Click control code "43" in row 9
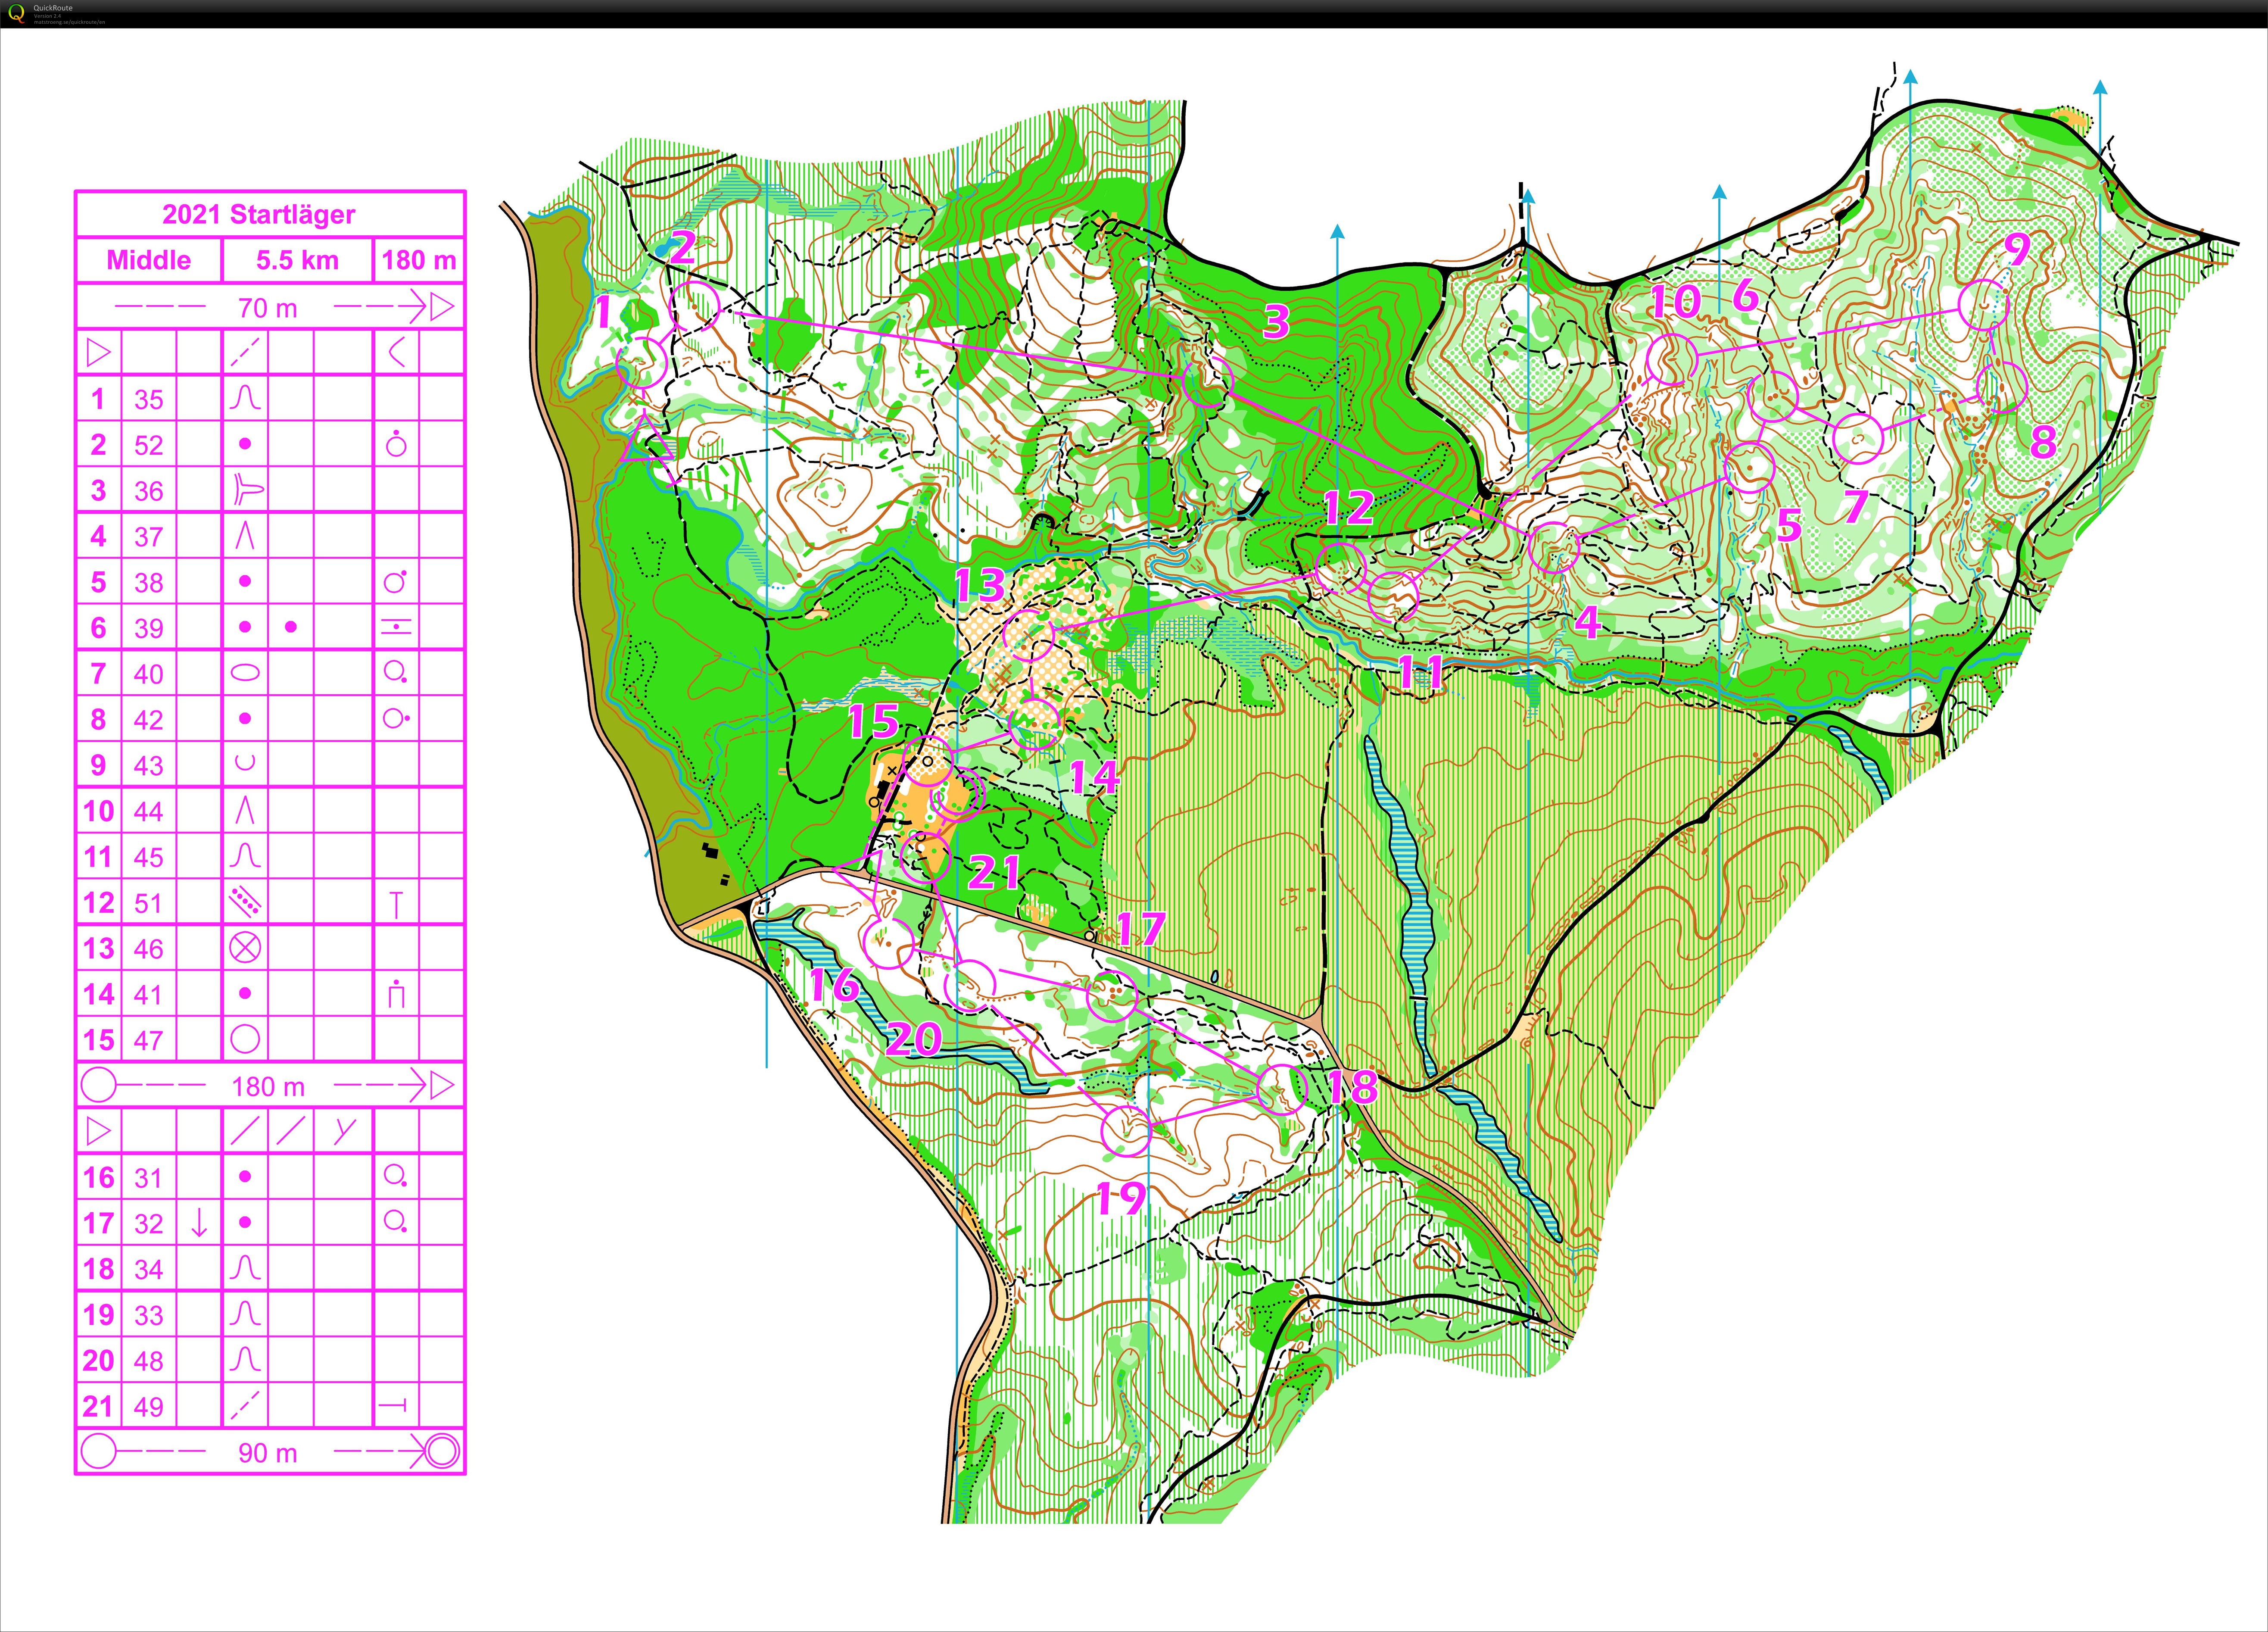Image resolution: width=2268 pixels, height=1632 pixels. 148,766
